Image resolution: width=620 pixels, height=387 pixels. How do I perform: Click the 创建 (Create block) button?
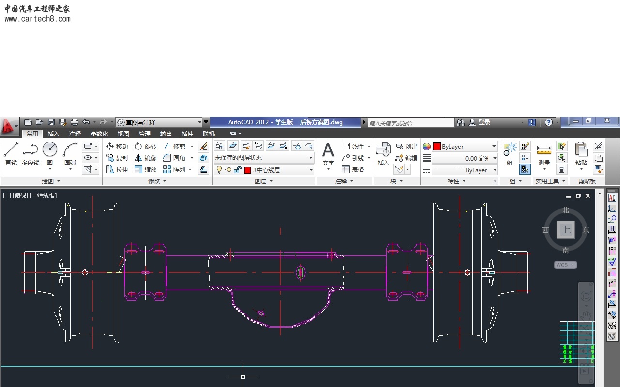pos(406,146)
